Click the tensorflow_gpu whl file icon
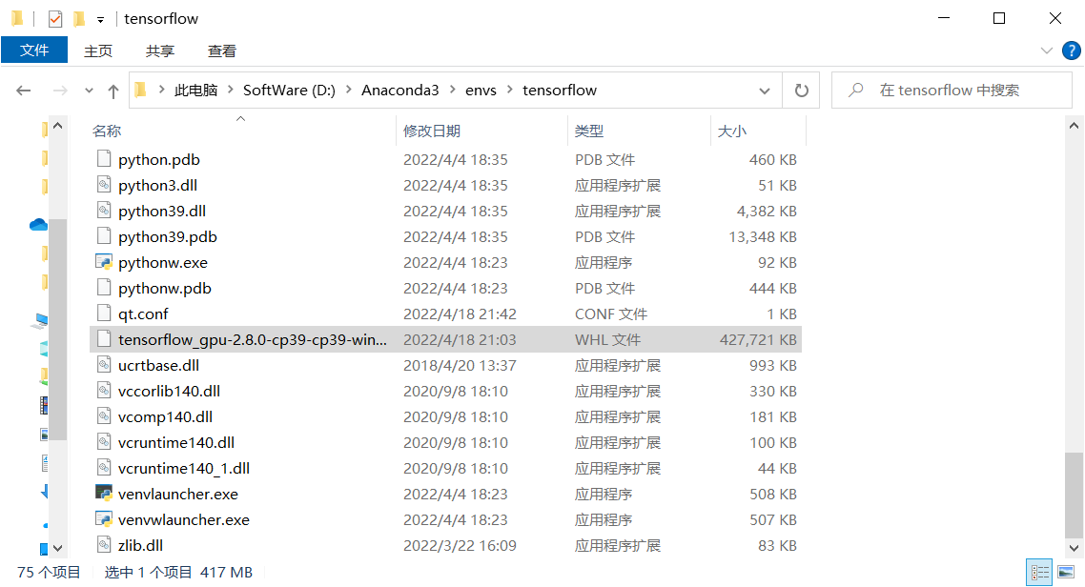 (104, 339)
